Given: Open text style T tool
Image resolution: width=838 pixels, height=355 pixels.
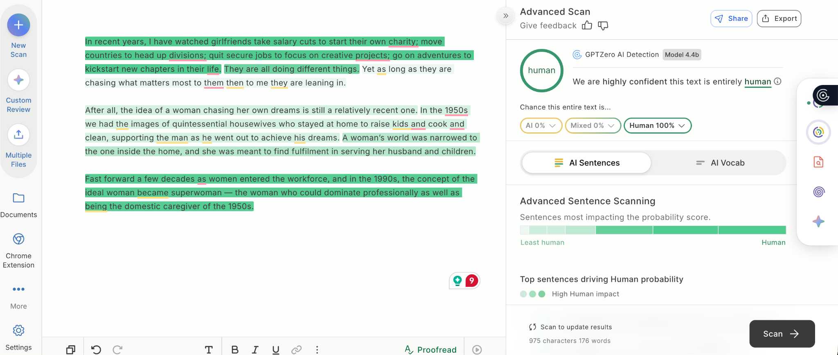Looking at the screenshot, I should pyautogui.click(x=209, y=350).
